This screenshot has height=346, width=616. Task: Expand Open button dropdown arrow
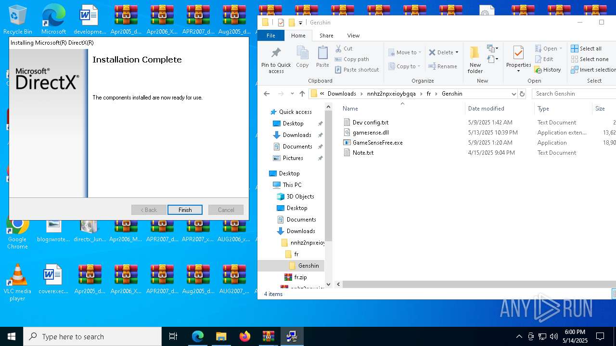(x=561, y=49)
